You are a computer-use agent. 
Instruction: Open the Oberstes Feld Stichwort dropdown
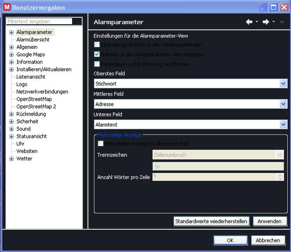(x=283, y=83)
